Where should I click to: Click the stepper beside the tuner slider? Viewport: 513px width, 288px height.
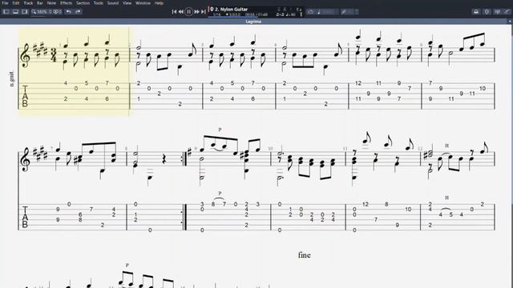357,12
